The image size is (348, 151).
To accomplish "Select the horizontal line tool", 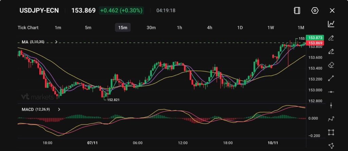I will click(x=331, y=92).
